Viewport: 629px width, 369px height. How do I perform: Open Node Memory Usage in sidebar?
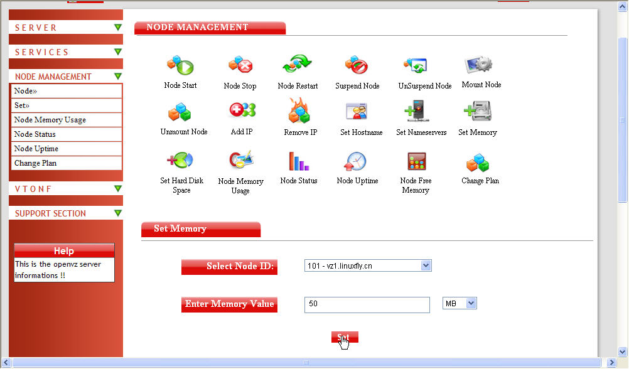[50, 120]
